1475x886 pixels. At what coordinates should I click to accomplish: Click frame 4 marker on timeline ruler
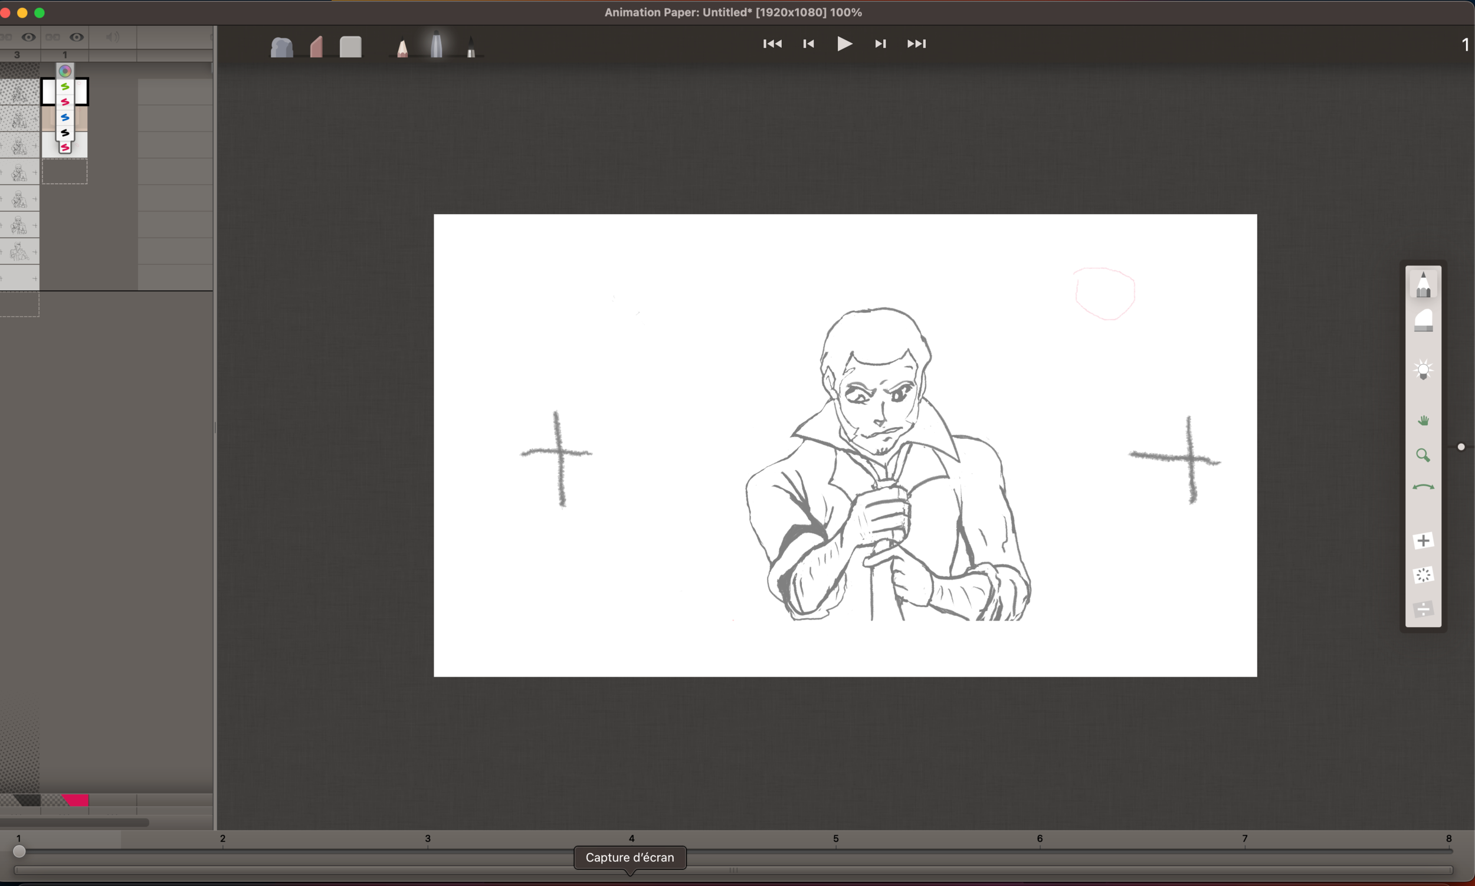tap(631, 839)
